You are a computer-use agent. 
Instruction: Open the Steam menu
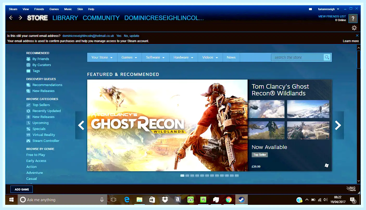[13, 9]
